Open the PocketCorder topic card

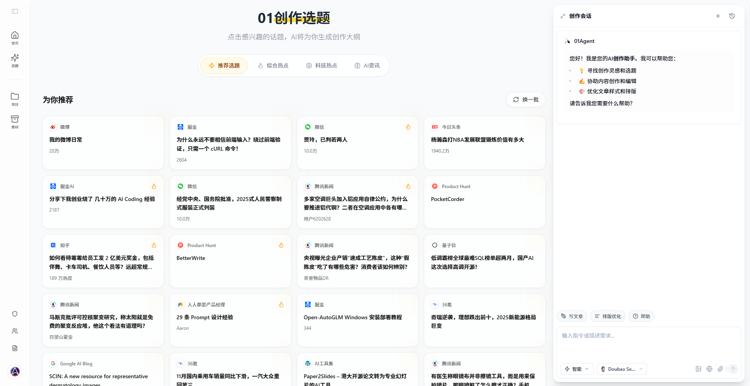[484, 202]
